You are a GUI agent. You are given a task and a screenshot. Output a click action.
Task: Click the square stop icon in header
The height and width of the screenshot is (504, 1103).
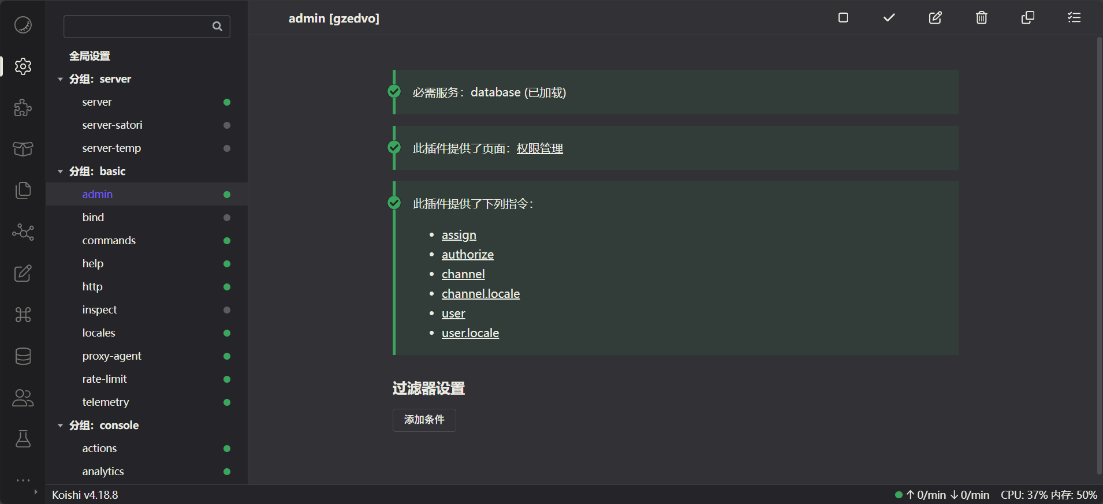click(x=843, y=18)
